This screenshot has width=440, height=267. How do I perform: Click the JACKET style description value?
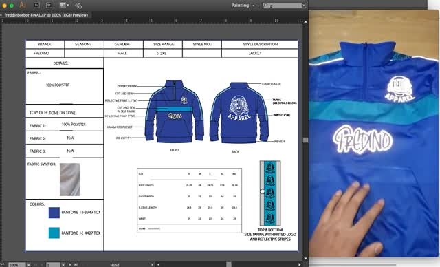click(255, 53)
